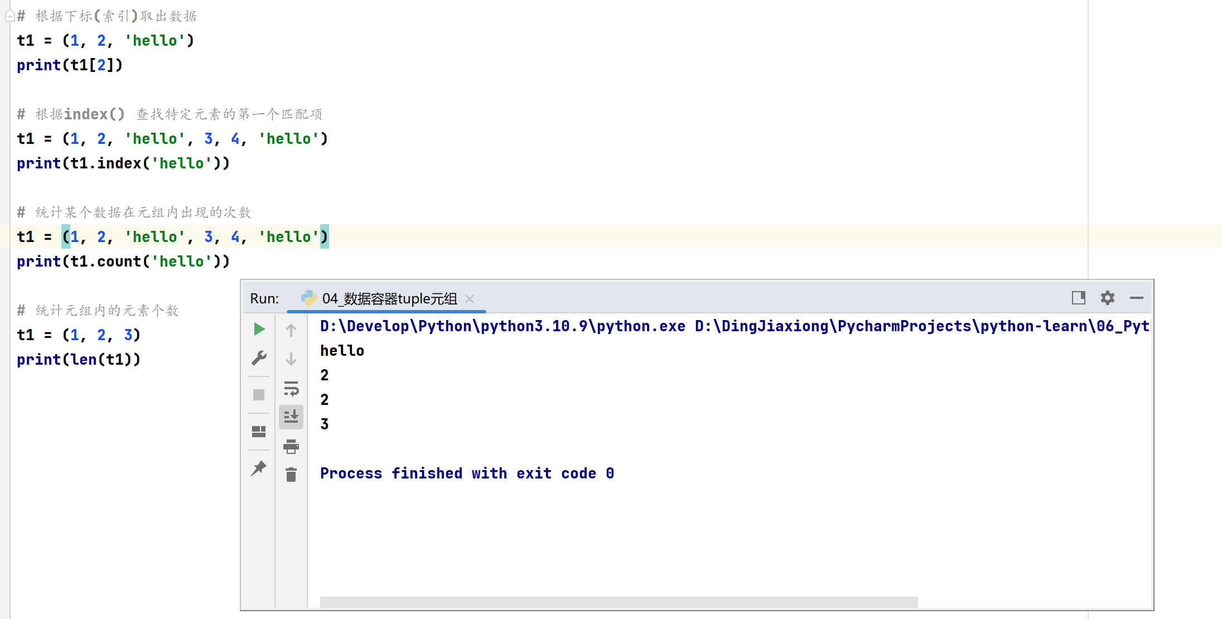Float the Run tool window
The width and height of the screenshot is (1222, 619).
1078,298
